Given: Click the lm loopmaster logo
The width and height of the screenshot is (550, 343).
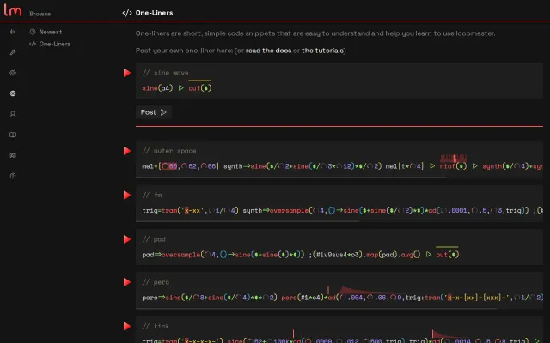Looking at the screenshot, I should coord(13,9).
